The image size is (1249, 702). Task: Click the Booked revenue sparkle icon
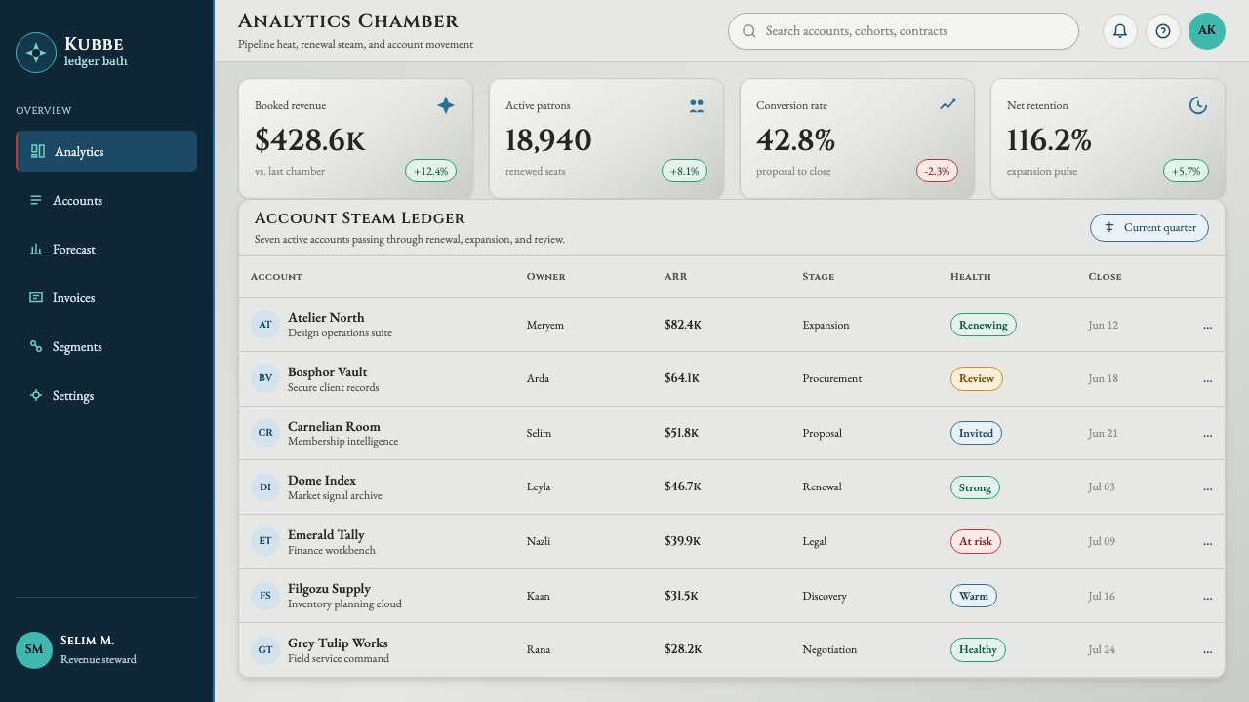[x=446, y=105]
